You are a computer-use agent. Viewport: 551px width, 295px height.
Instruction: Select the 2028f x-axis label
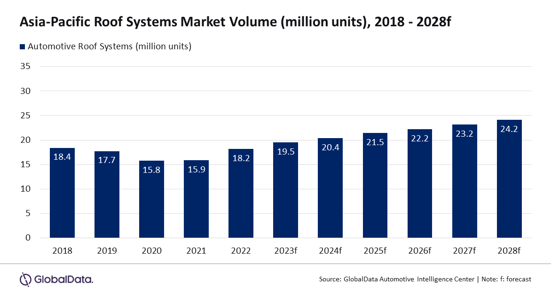[509, 251]
